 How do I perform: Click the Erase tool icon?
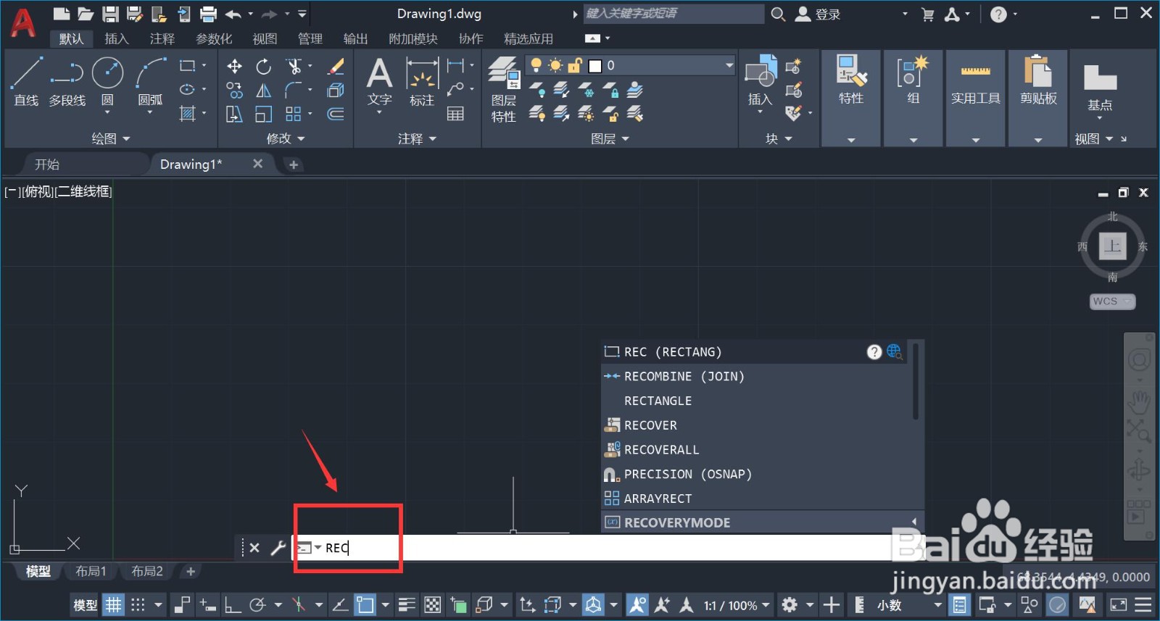click(336, 67)
